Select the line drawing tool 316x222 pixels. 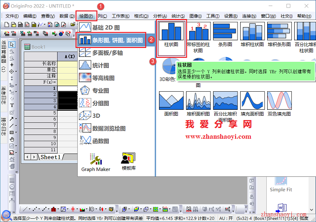coord(12,126)
